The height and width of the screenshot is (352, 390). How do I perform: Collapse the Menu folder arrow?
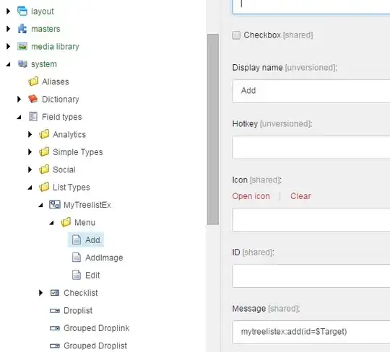(x=51, y=223)
